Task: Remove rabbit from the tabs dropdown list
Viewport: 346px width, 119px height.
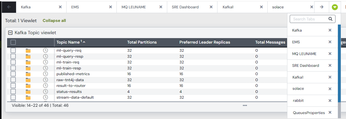Action: point(330,101)
